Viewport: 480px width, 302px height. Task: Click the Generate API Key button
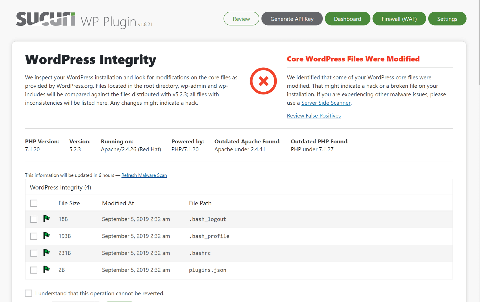tap(292, 19)
